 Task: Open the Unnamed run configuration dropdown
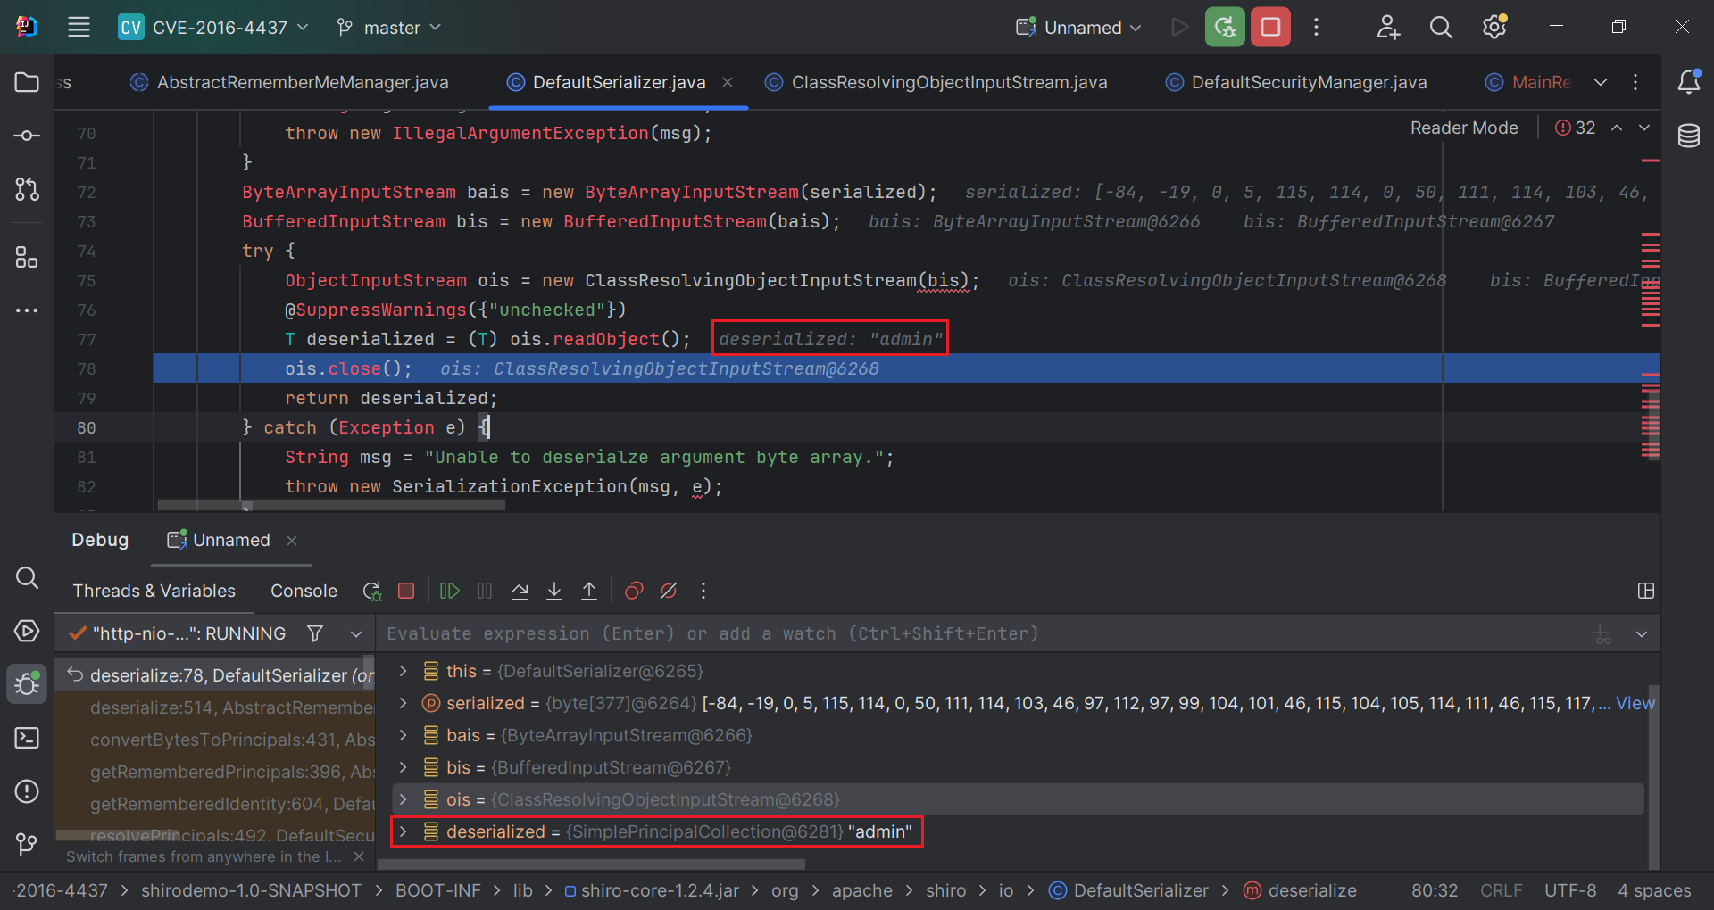click(1078, 28)
